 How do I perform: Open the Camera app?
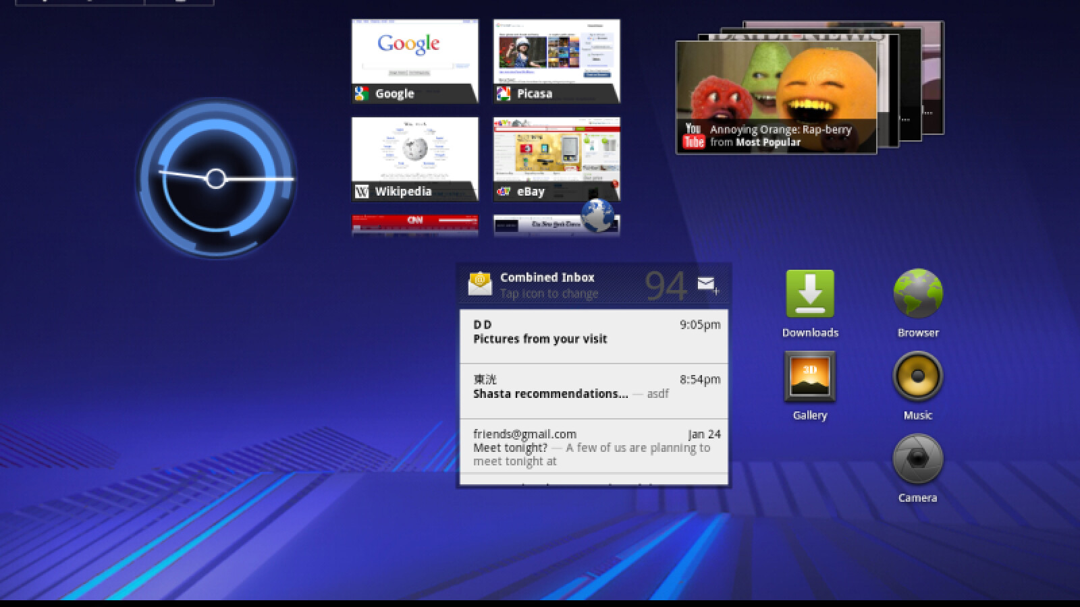917,460
